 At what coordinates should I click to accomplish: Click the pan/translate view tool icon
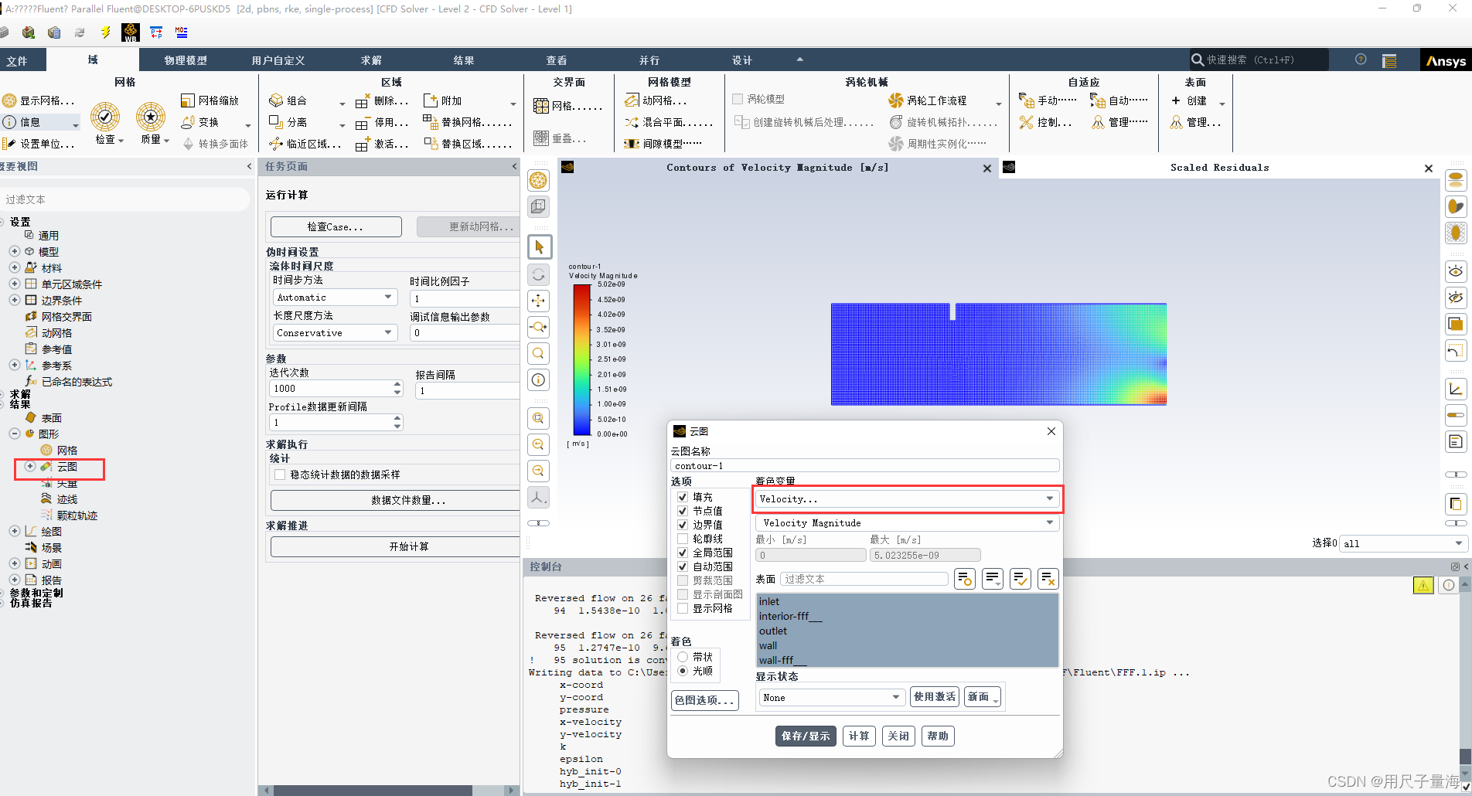(x=539, y=301)
